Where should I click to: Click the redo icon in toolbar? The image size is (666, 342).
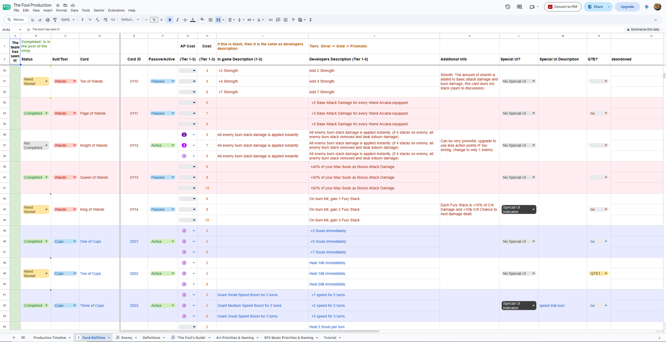(40, 20)
